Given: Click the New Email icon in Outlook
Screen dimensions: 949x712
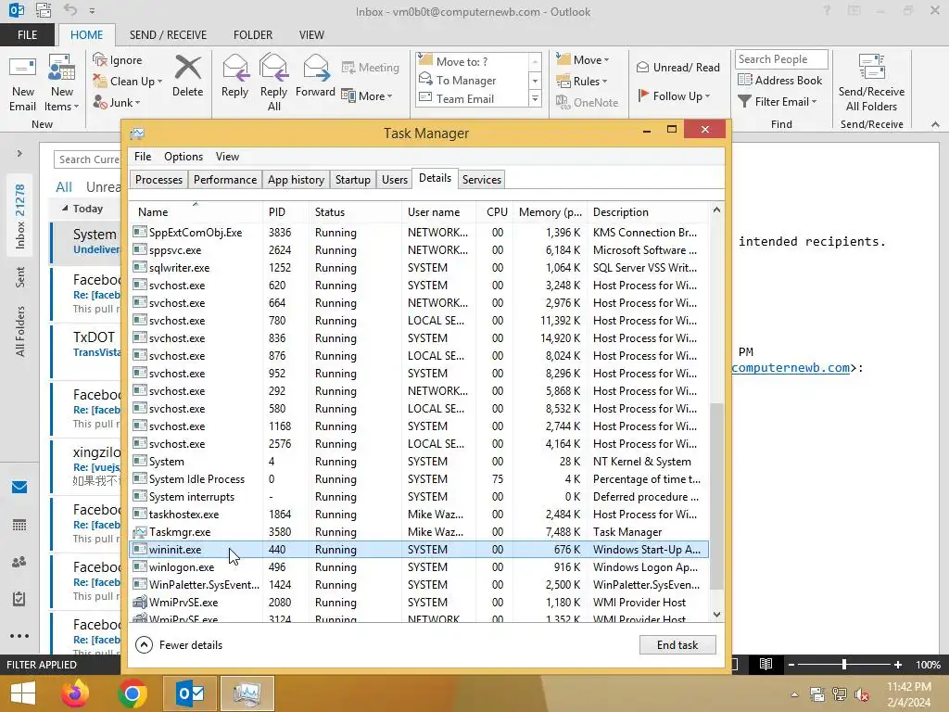Looking at the screenshot, I should point(23,84).
